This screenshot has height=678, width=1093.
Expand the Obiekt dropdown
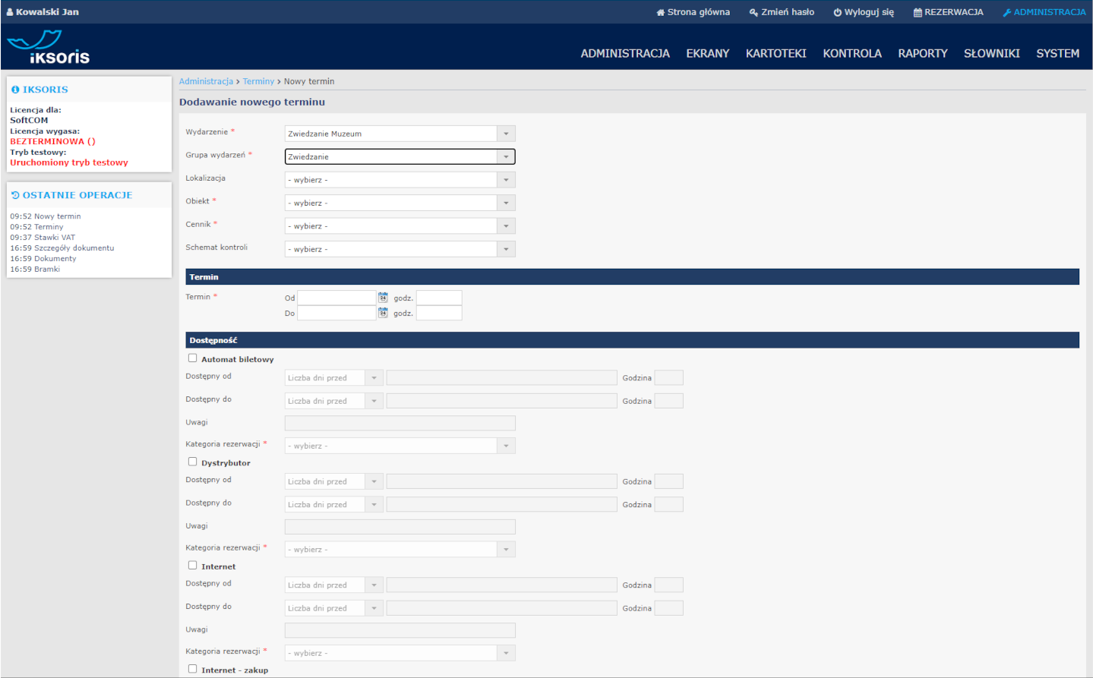[400, 203]
